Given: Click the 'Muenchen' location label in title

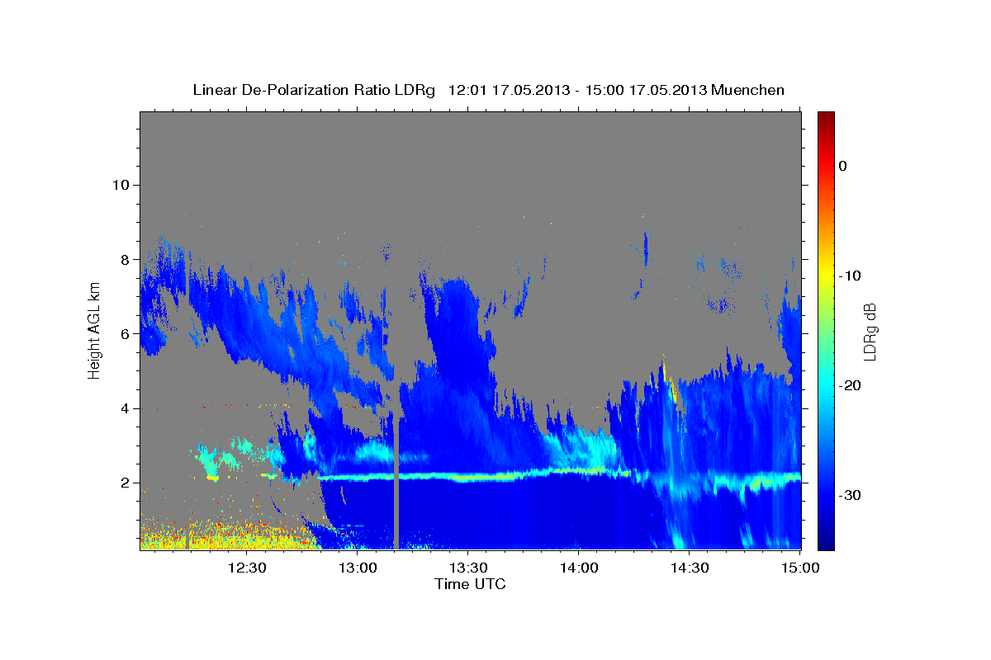Looking at the screenshot, I should pyautogui.click(x=748, y=90).
